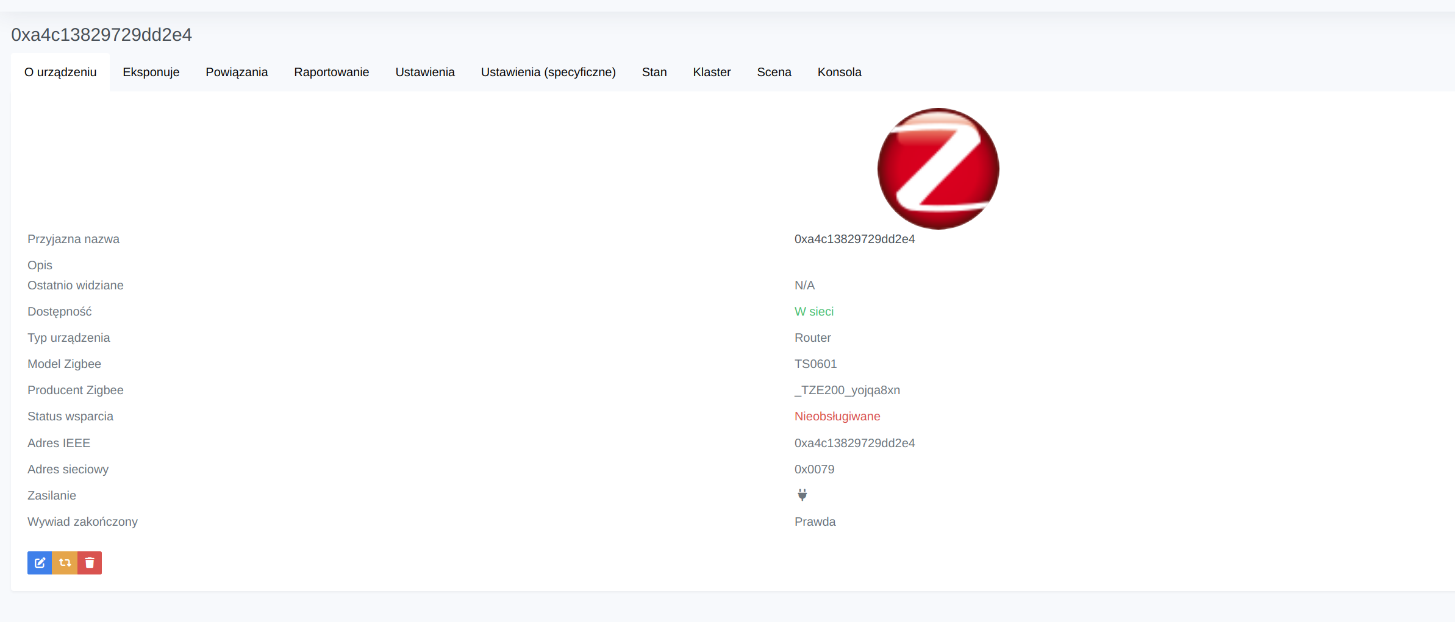Click the yellow reconfigure device icon

pyautogui.click(x=65, y=562)
